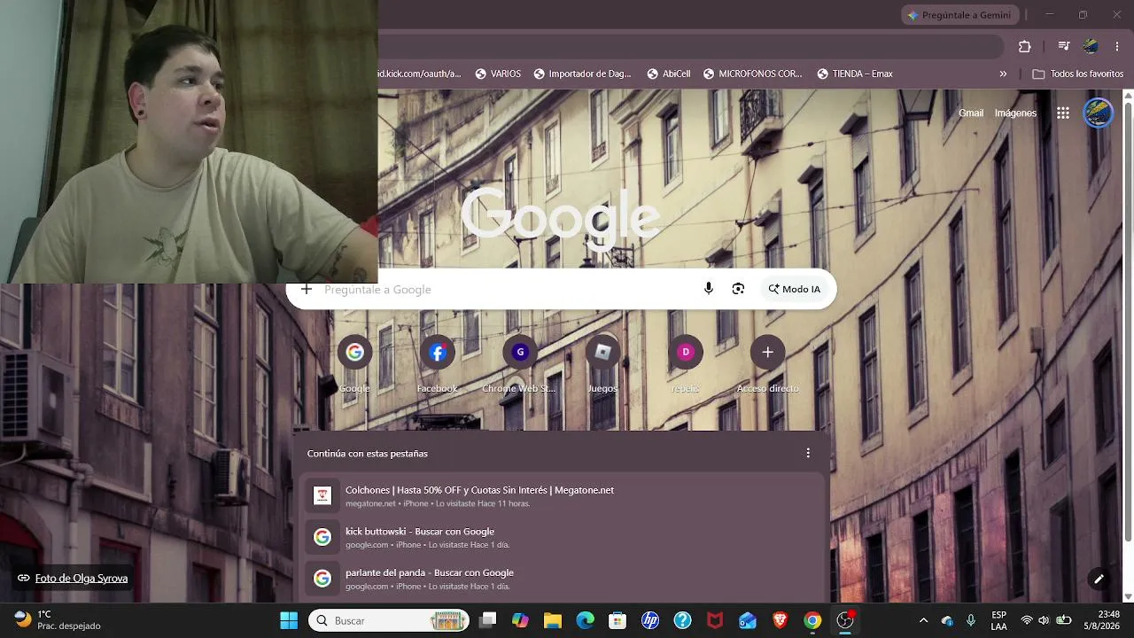Screen dimensions: 1134x638
Task: Open Microsoft Copilot from the taskbar
Action: [x=520, y=620]
